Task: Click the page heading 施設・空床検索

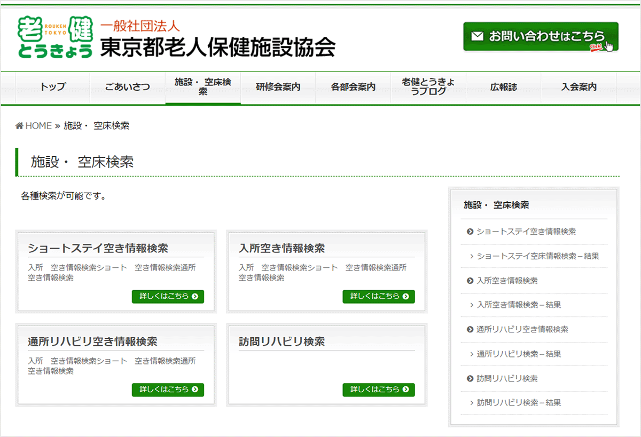Action: click(82, 162)
